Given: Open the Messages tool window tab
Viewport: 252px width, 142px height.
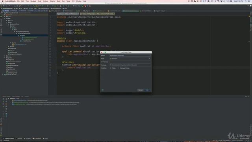Looking at the screenshot, I should click(37, 138).
